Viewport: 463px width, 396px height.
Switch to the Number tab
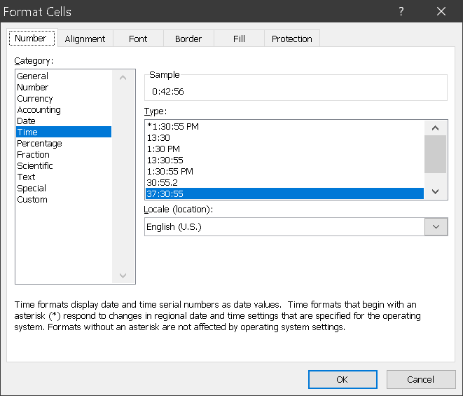[x=32, y=38]
